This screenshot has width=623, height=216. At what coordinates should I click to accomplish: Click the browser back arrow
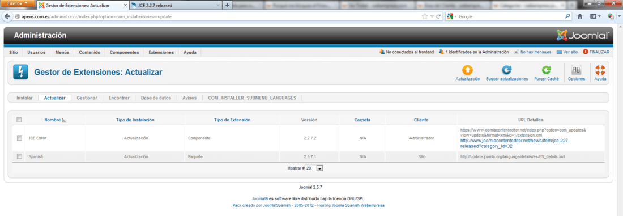(7, 16)
